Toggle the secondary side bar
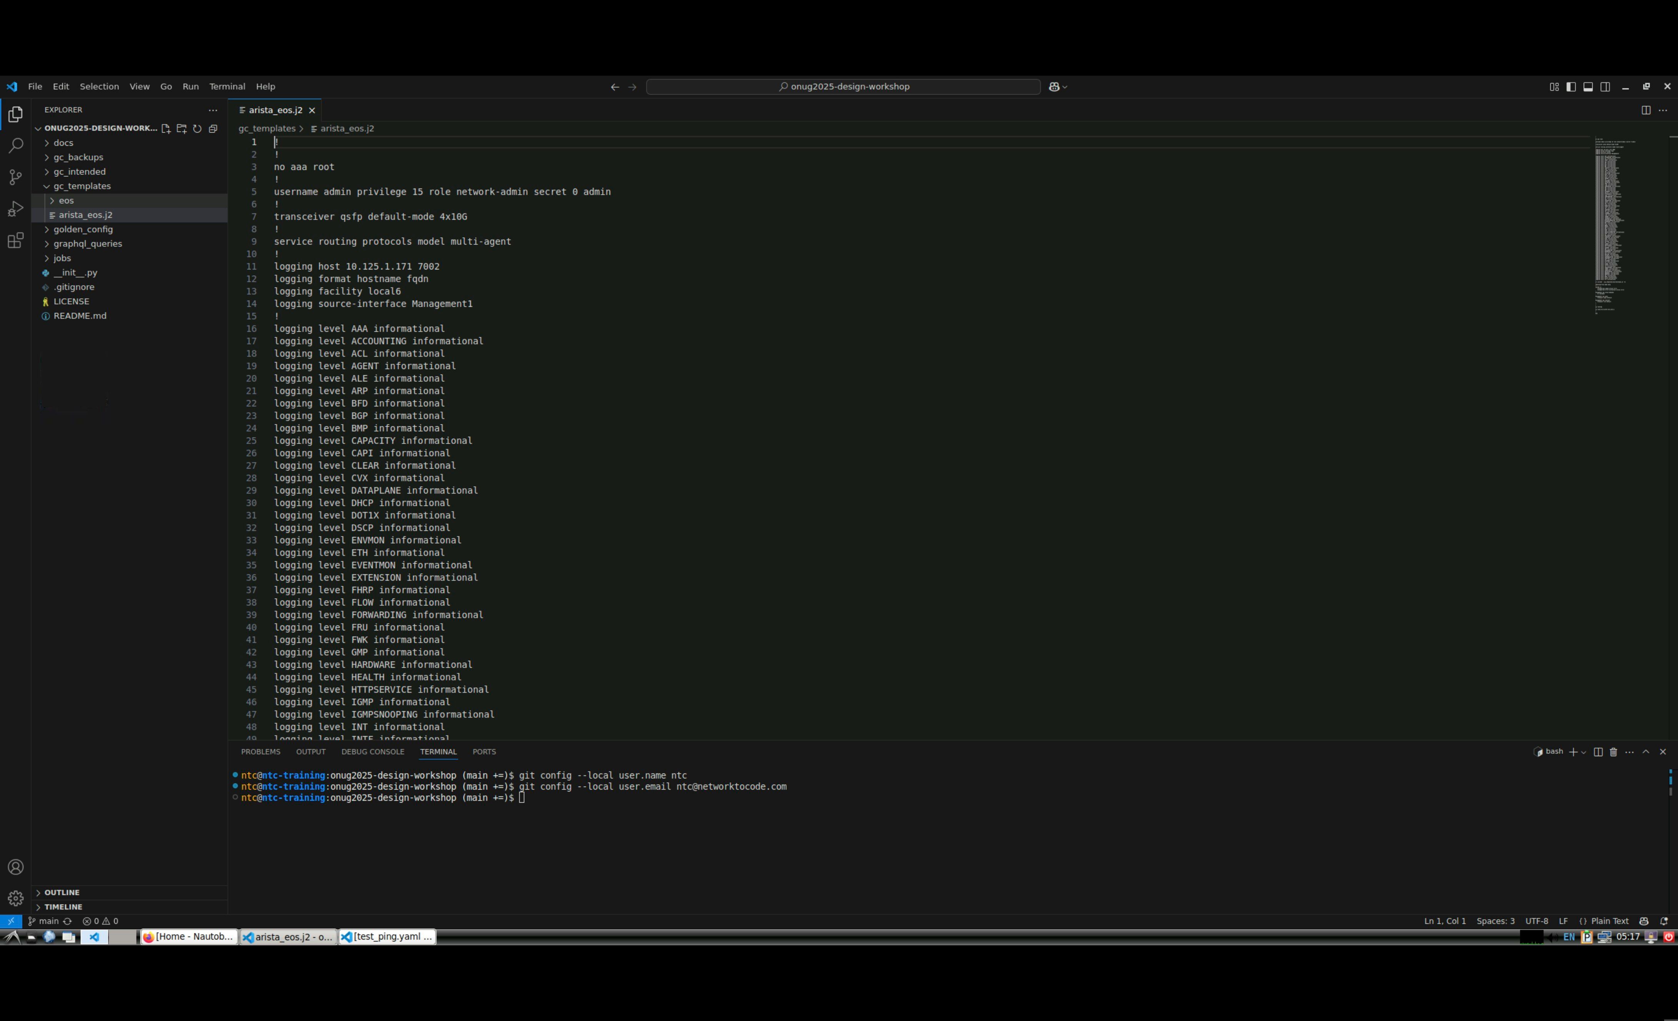The height and width of the screenshot is (1021, 1678). coord(1605,86)
